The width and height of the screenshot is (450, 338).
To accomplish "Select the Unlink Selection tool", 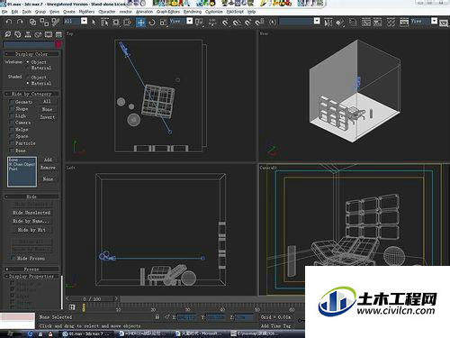I will 44,22.
